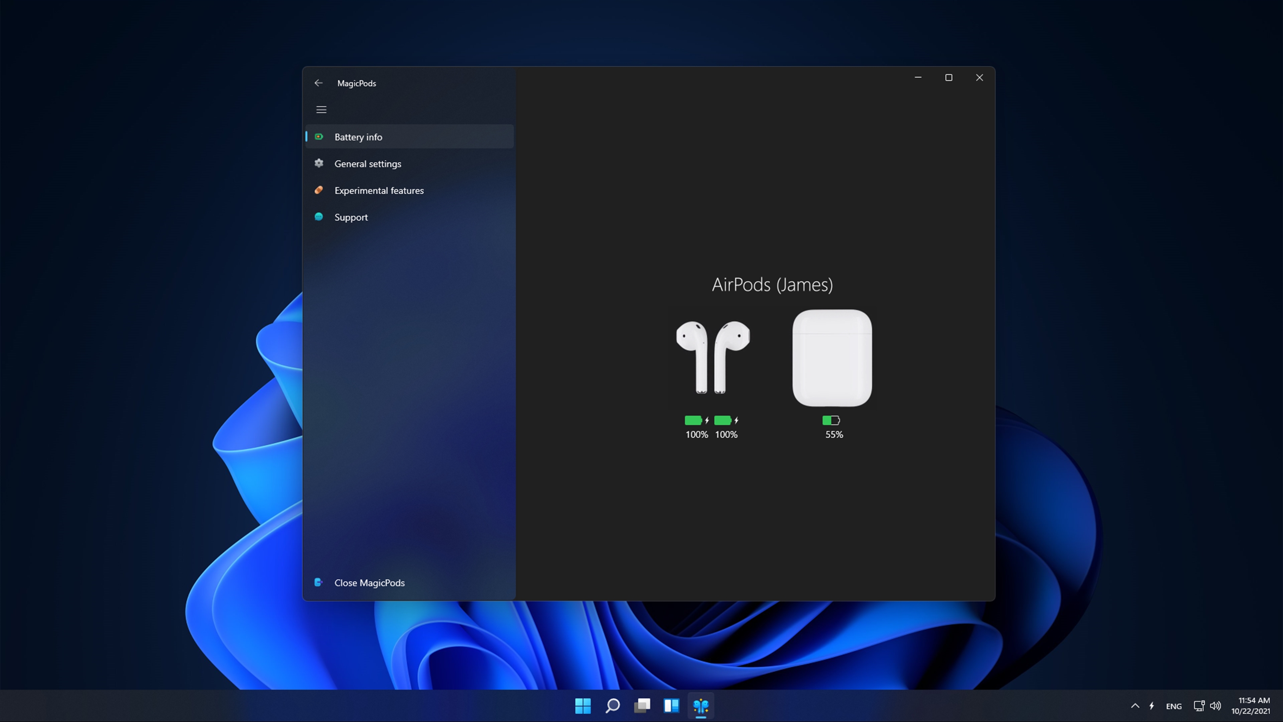Screen dimensions: 1283x722
Task: Open Experimental features section
Action: (x=378, y=191)
